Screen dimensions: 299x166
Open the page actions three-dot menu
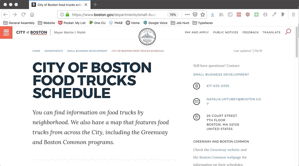[x=187, y=15]
